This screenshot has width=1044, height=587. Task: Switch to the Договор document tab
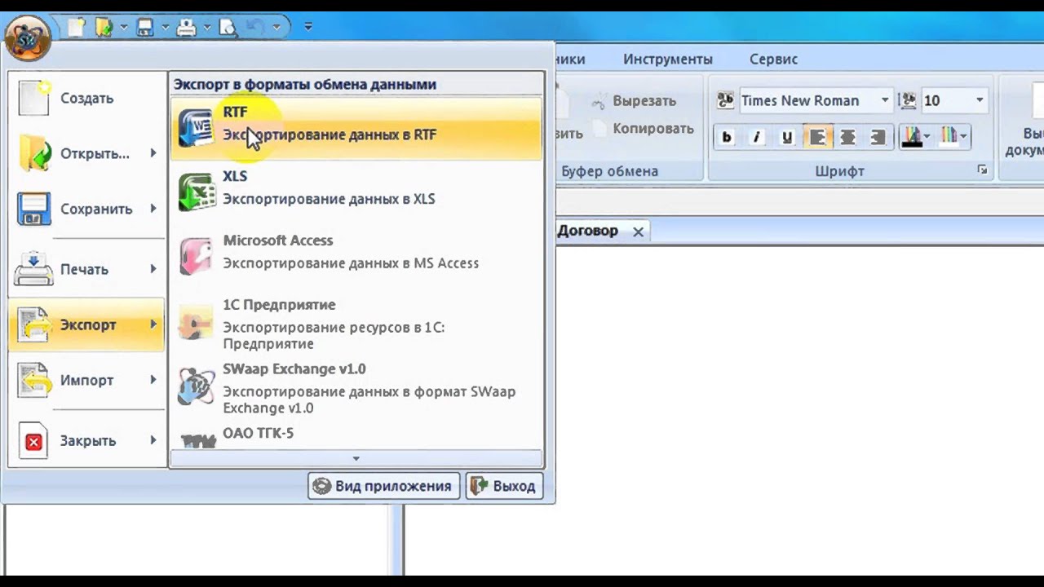[587, 231]
